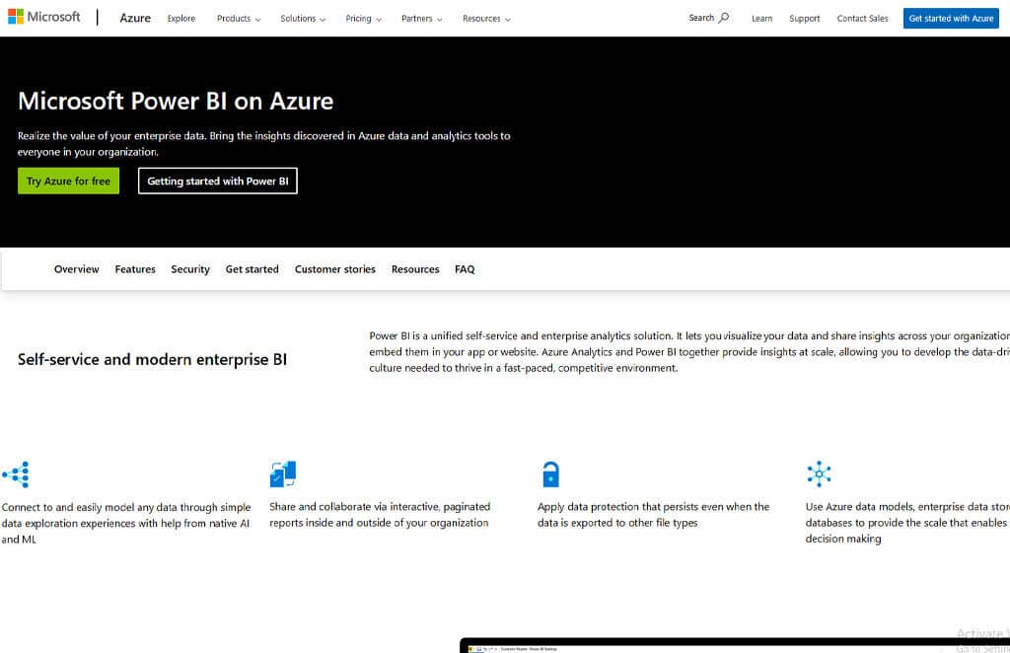Click Getting started with Power BI
This screenshot has height=653, width=1010.
pyautogui.click(x=218, y=181)
